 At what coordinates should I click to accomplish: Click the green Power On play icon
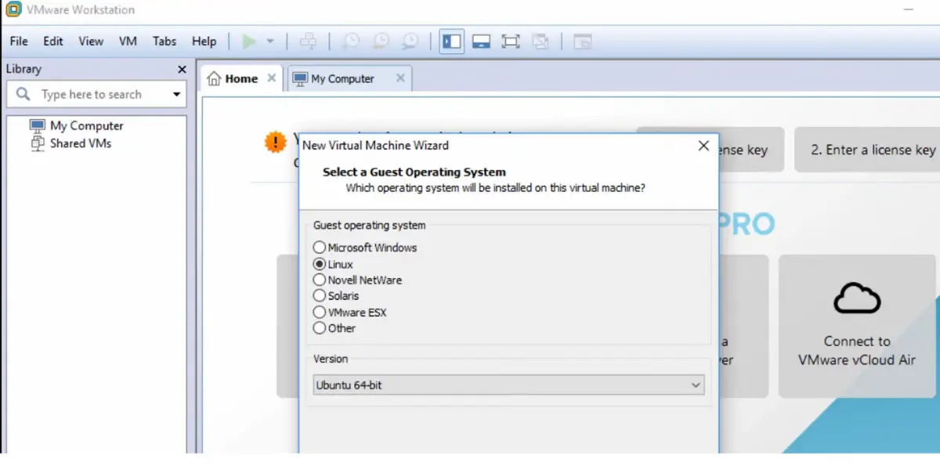(249, 42)
